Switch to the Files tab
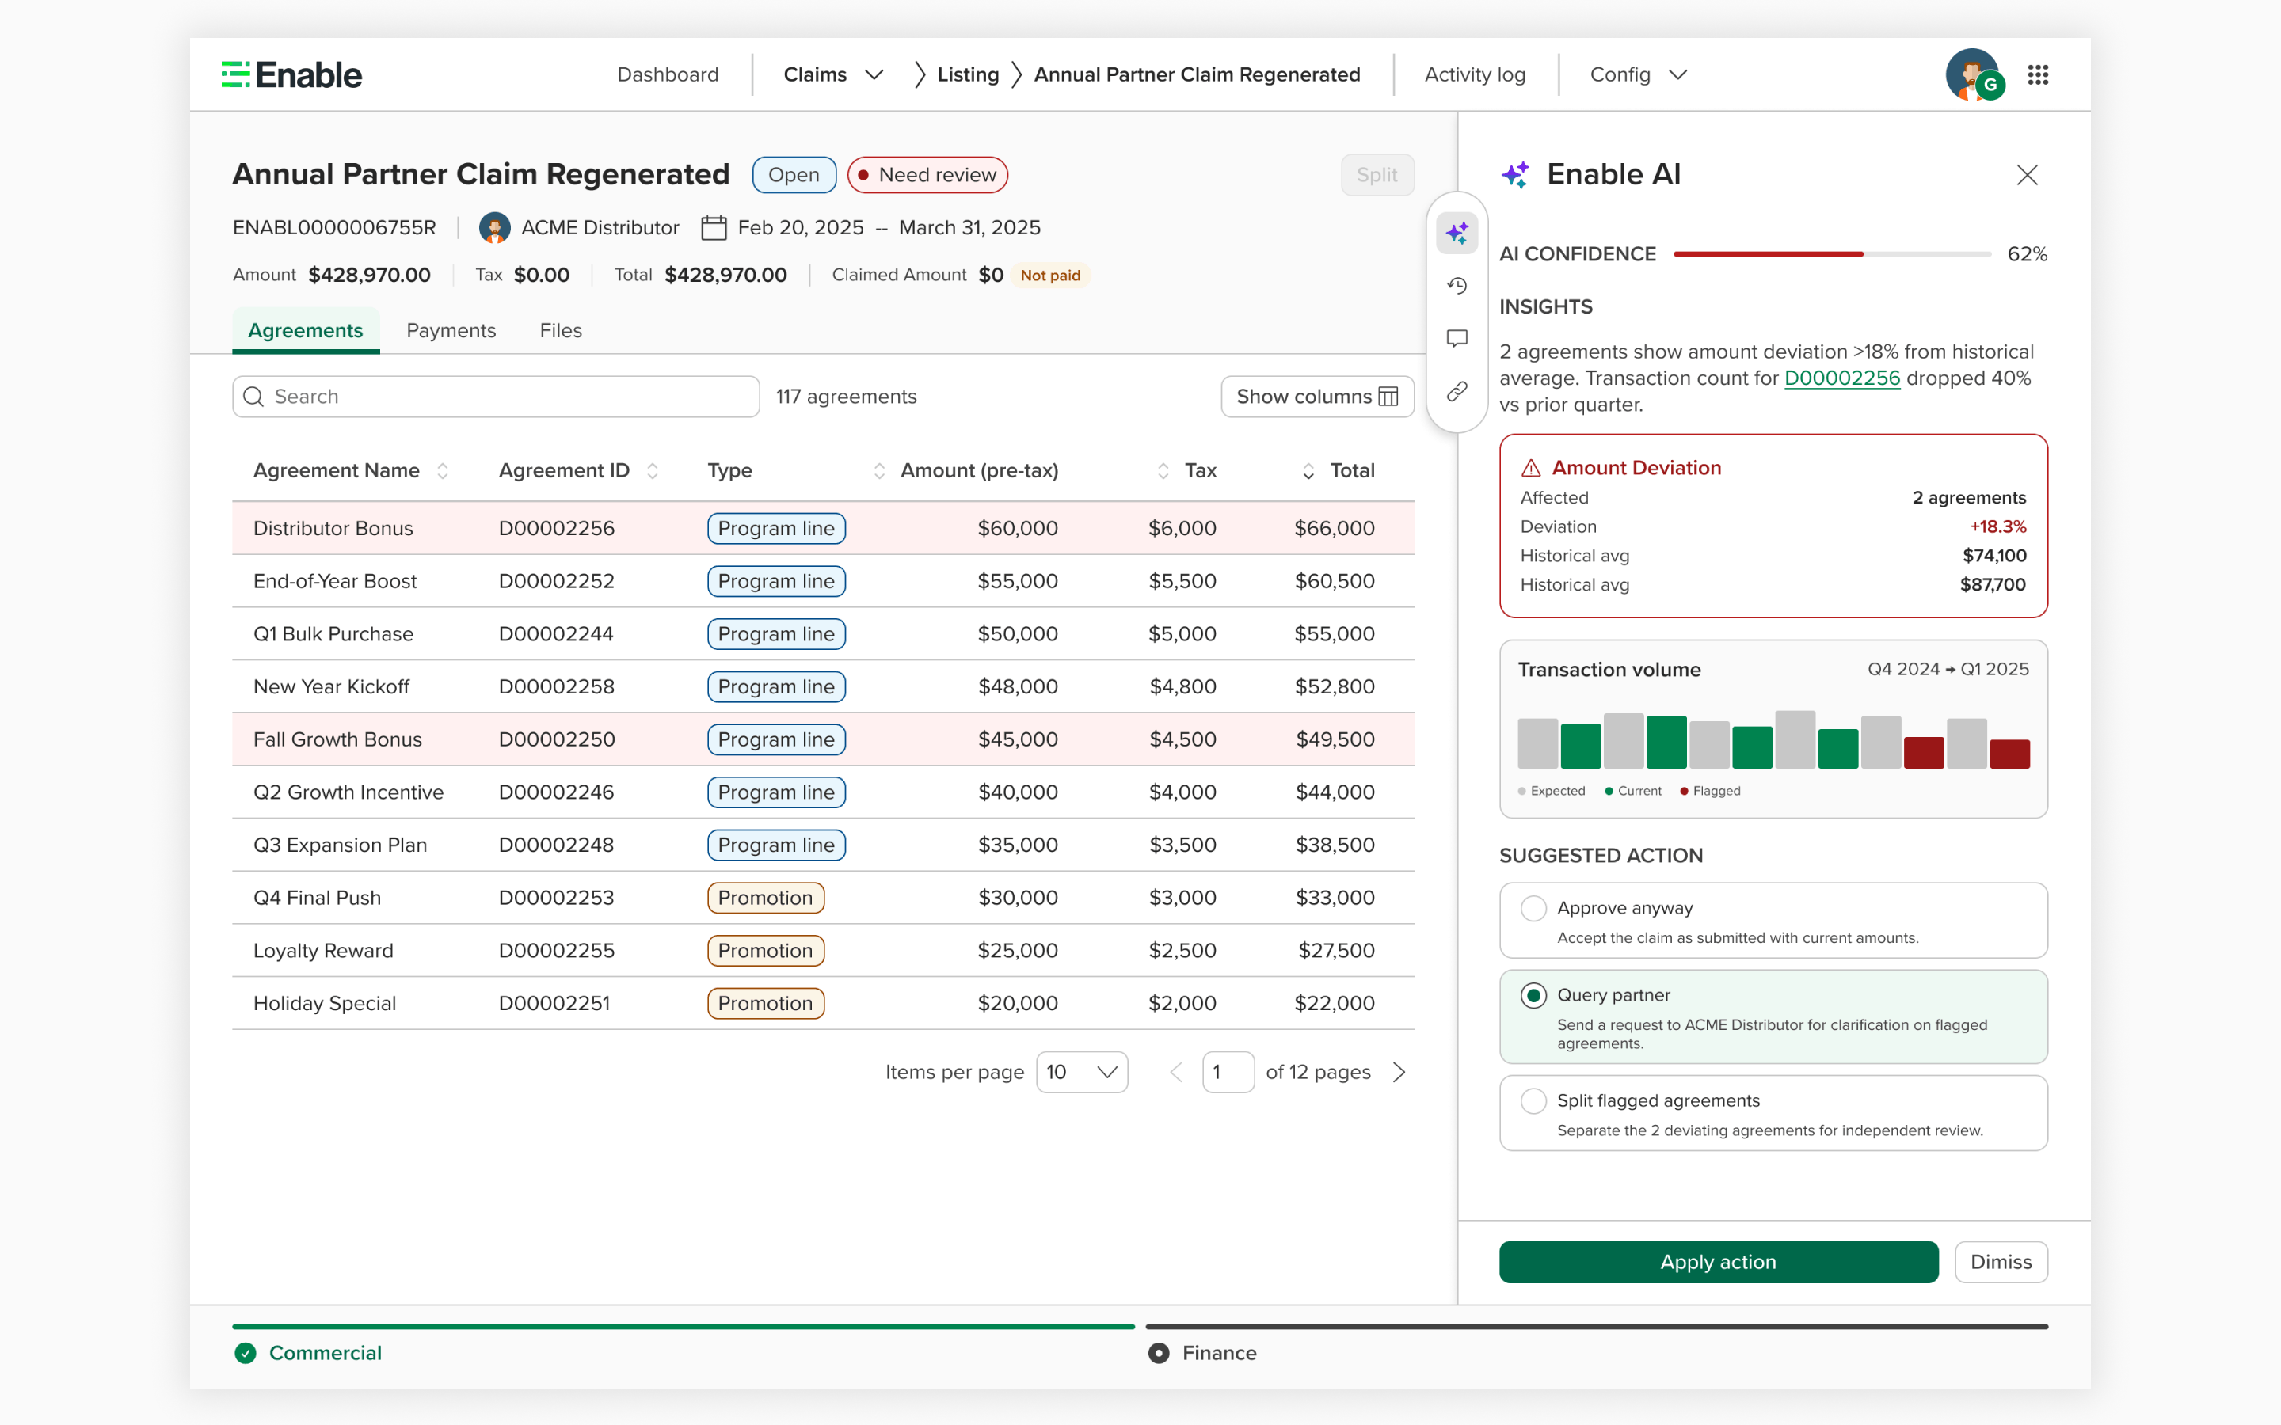The image size is (2281, 1425). [x=561, y=330]
